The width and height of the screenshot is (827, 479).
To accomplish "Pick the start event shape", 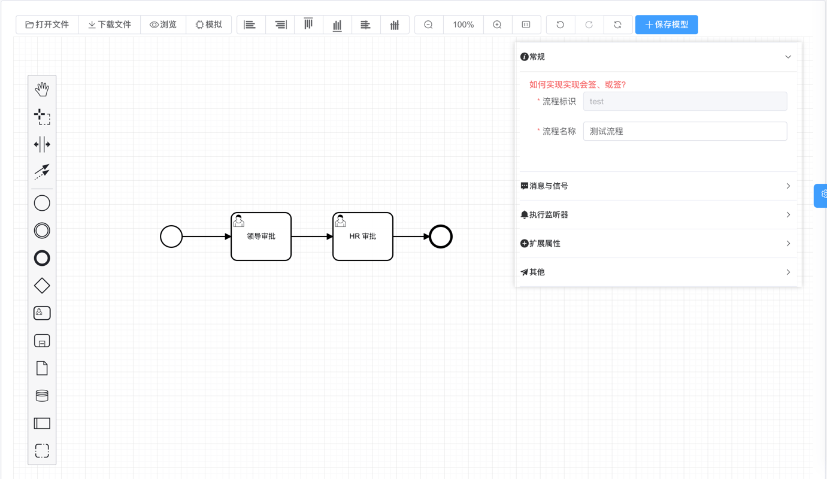I will point(41,202).
